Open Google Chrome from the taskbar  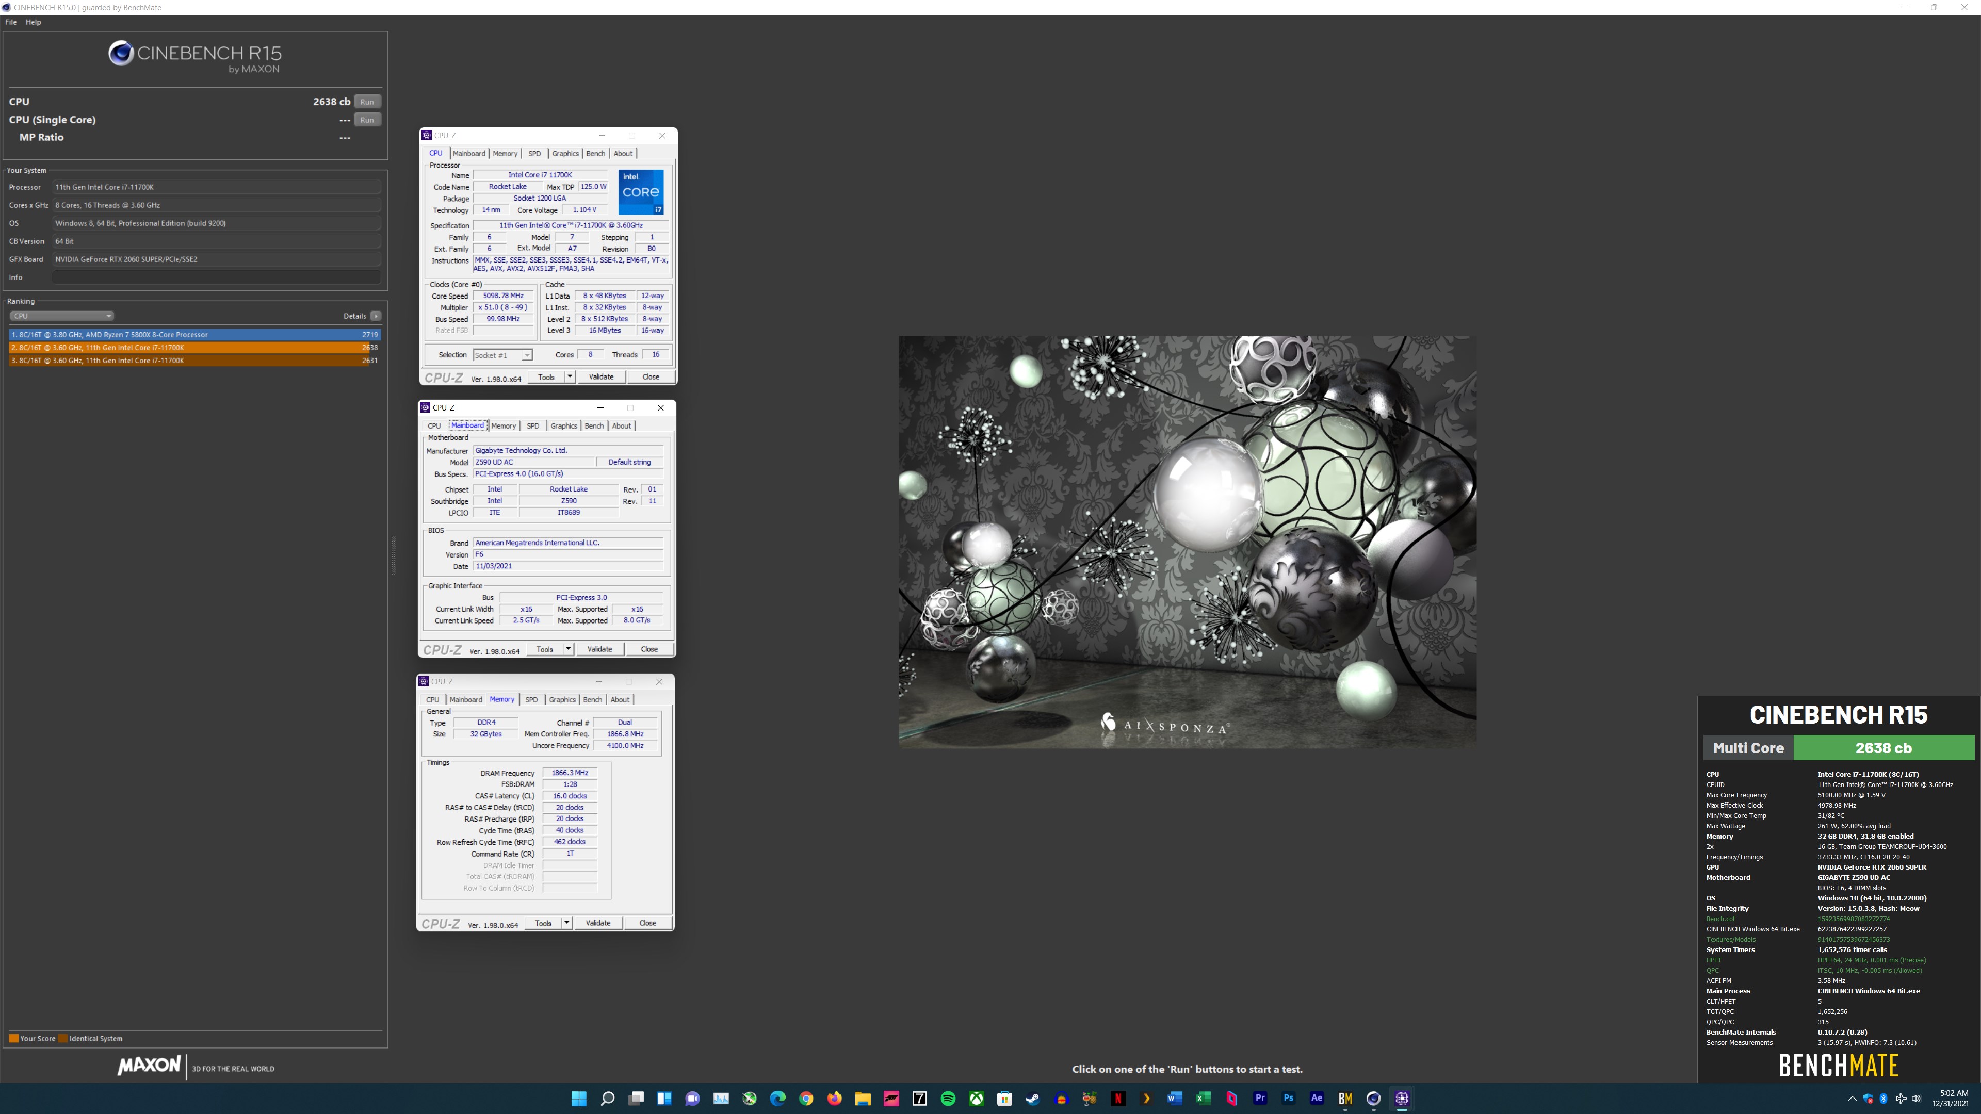[806, 1098]
